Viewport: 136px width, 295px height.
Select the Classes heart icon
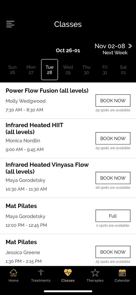pyautogui.click(x=68, y=273)
